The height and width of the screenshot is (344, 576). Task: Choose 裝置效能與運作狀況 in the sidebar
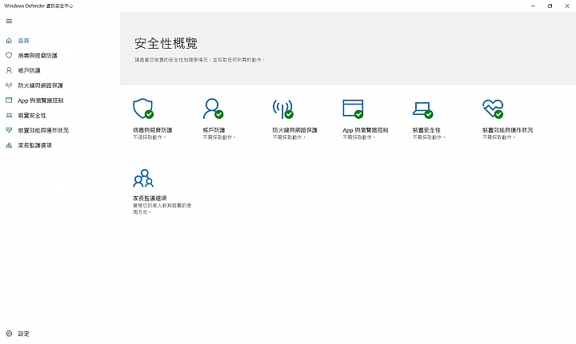(x=43, y=130)
